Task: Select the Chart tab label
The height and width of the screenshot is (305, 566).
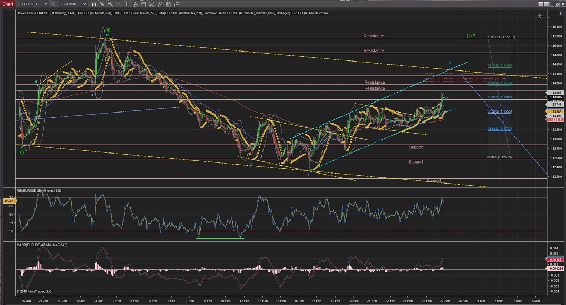Action: pyautogui.click(x=7, y=4)
